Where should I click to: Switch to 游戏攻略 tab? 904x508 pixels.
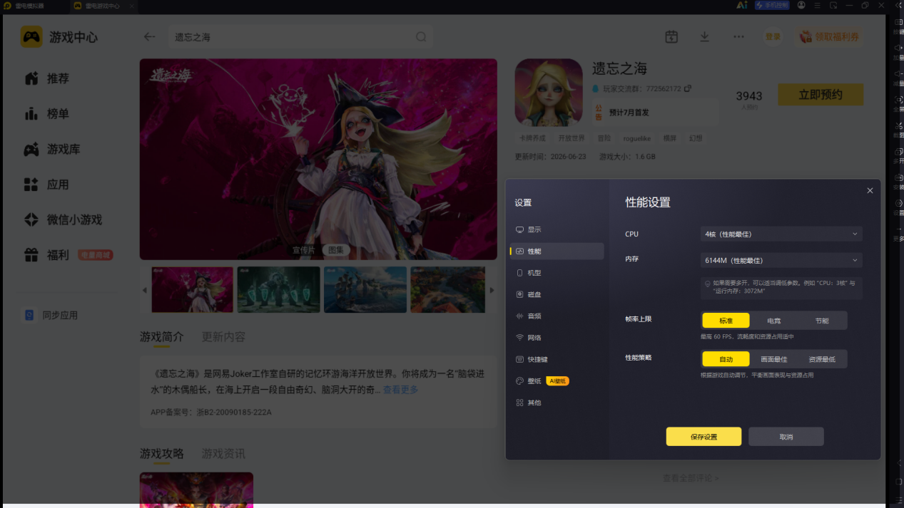162,453
